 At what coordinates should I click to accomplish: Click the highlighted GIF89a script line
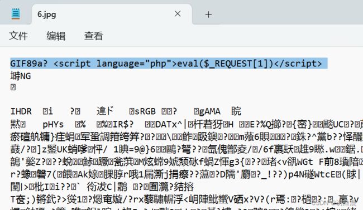[x=169, y=64]
